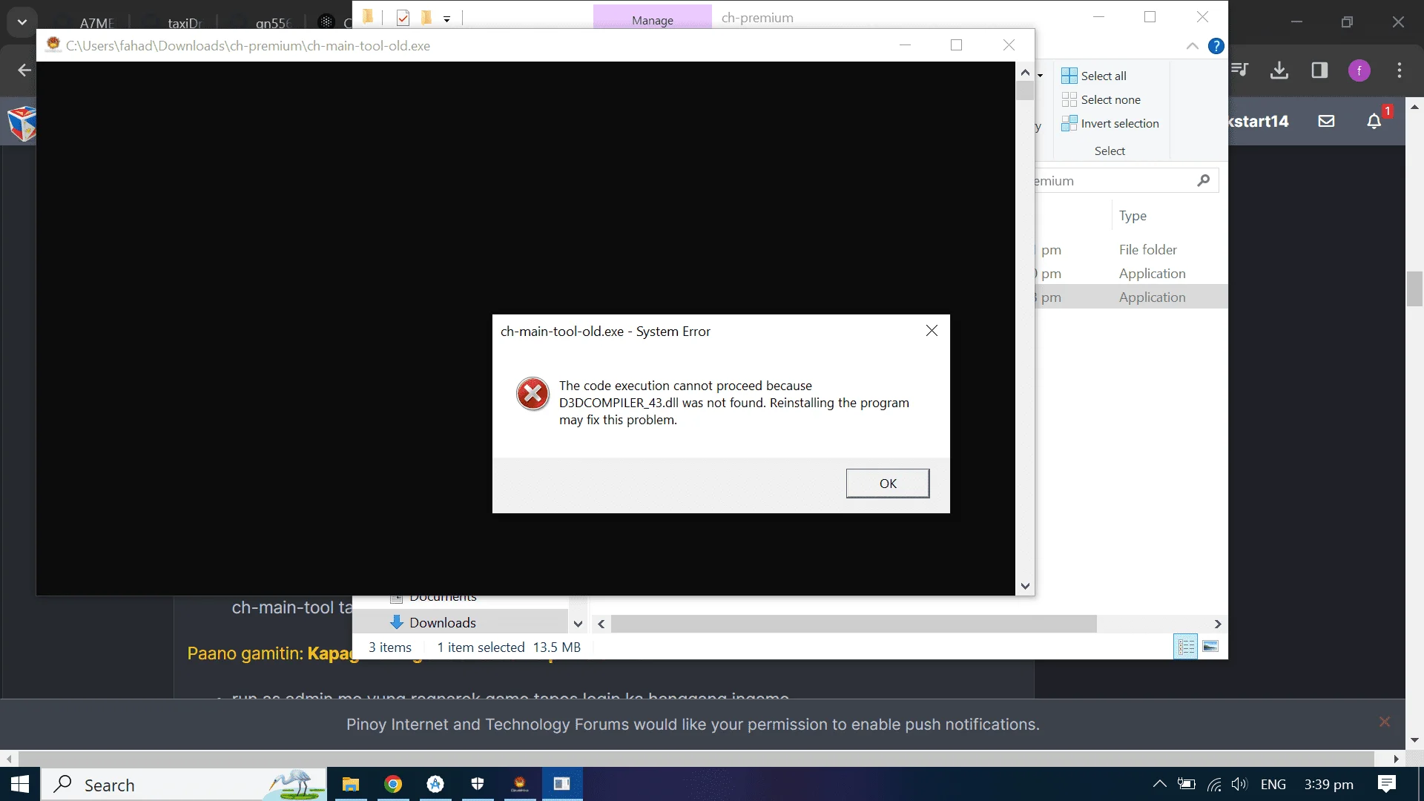Click the browser vertical scrollbar thumb
This screenshot has height=801, width=1424.
point(1414,289)
